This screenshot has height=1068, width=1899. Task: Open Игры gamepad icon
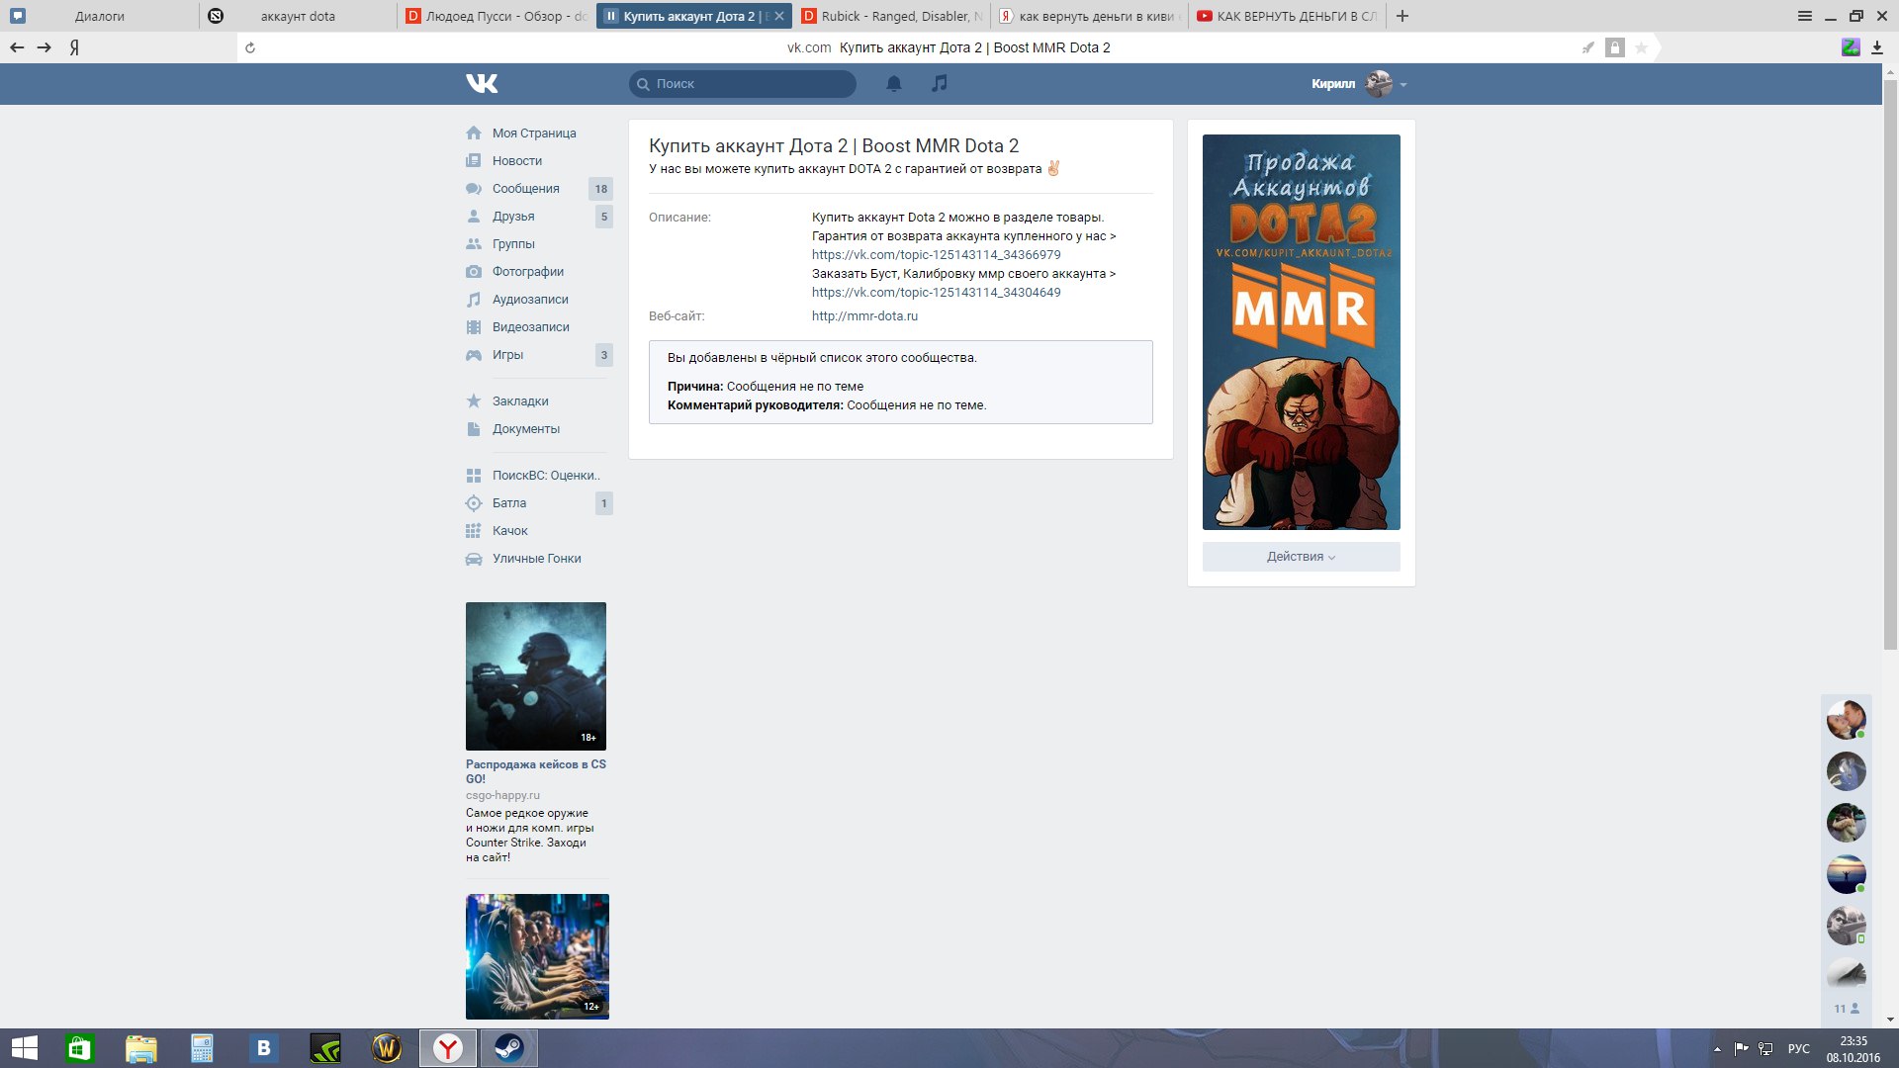(474, 355)
